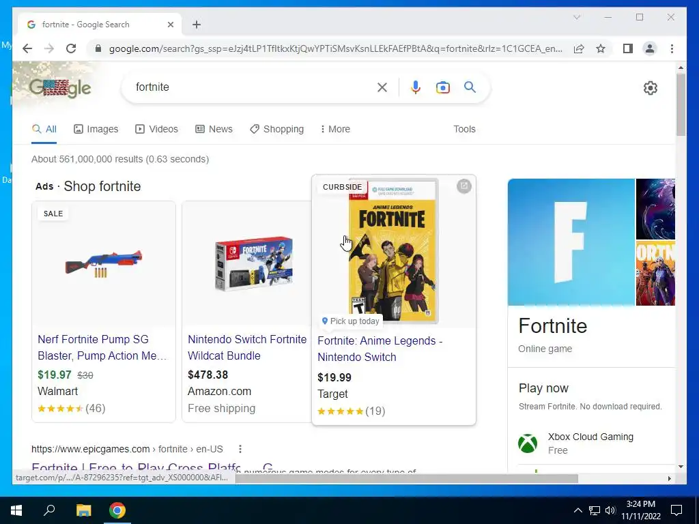699x524 pixels.
Task: Open Nintendo Switch Fortnite Wildcat Bundle link
Action: (247, 347)
